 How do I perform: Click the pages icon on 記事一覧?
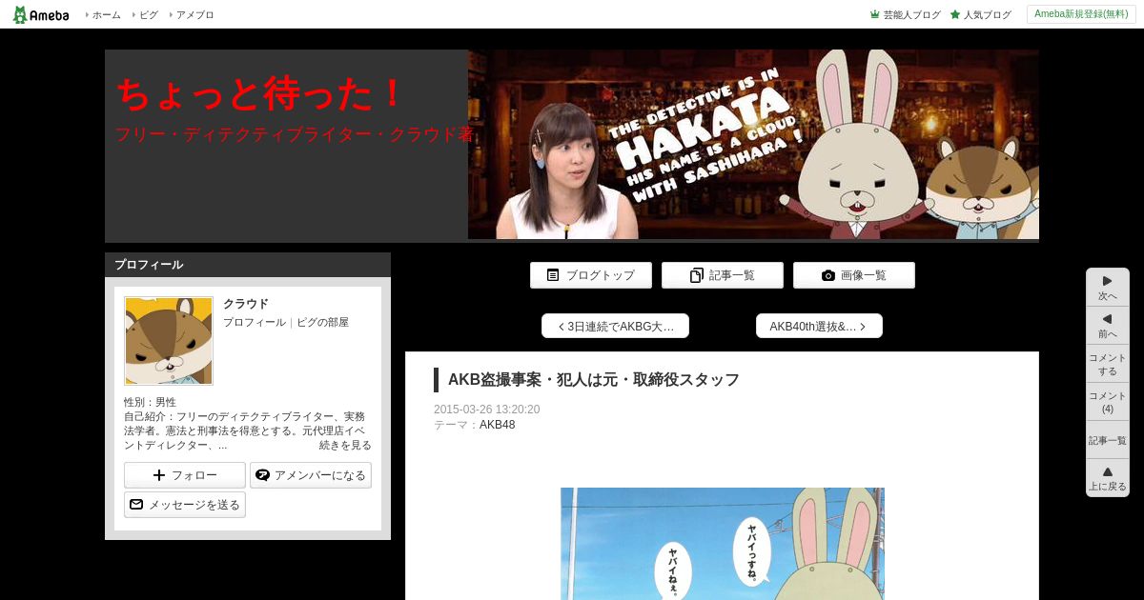pyautogui.click(x=697, y=275)
